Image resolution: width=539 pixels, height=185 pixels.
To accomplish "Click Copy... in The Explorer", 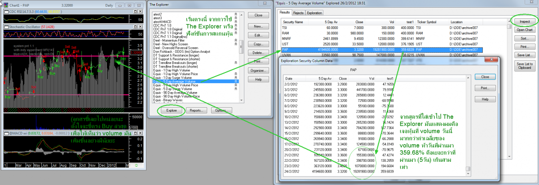I will (x=258, y=44).
